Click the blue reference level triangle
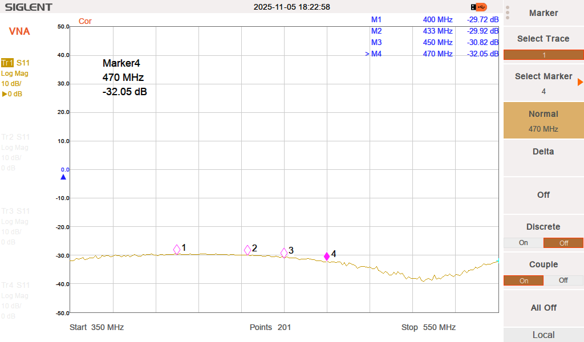The image size is (584, 342). click(63, 177)
